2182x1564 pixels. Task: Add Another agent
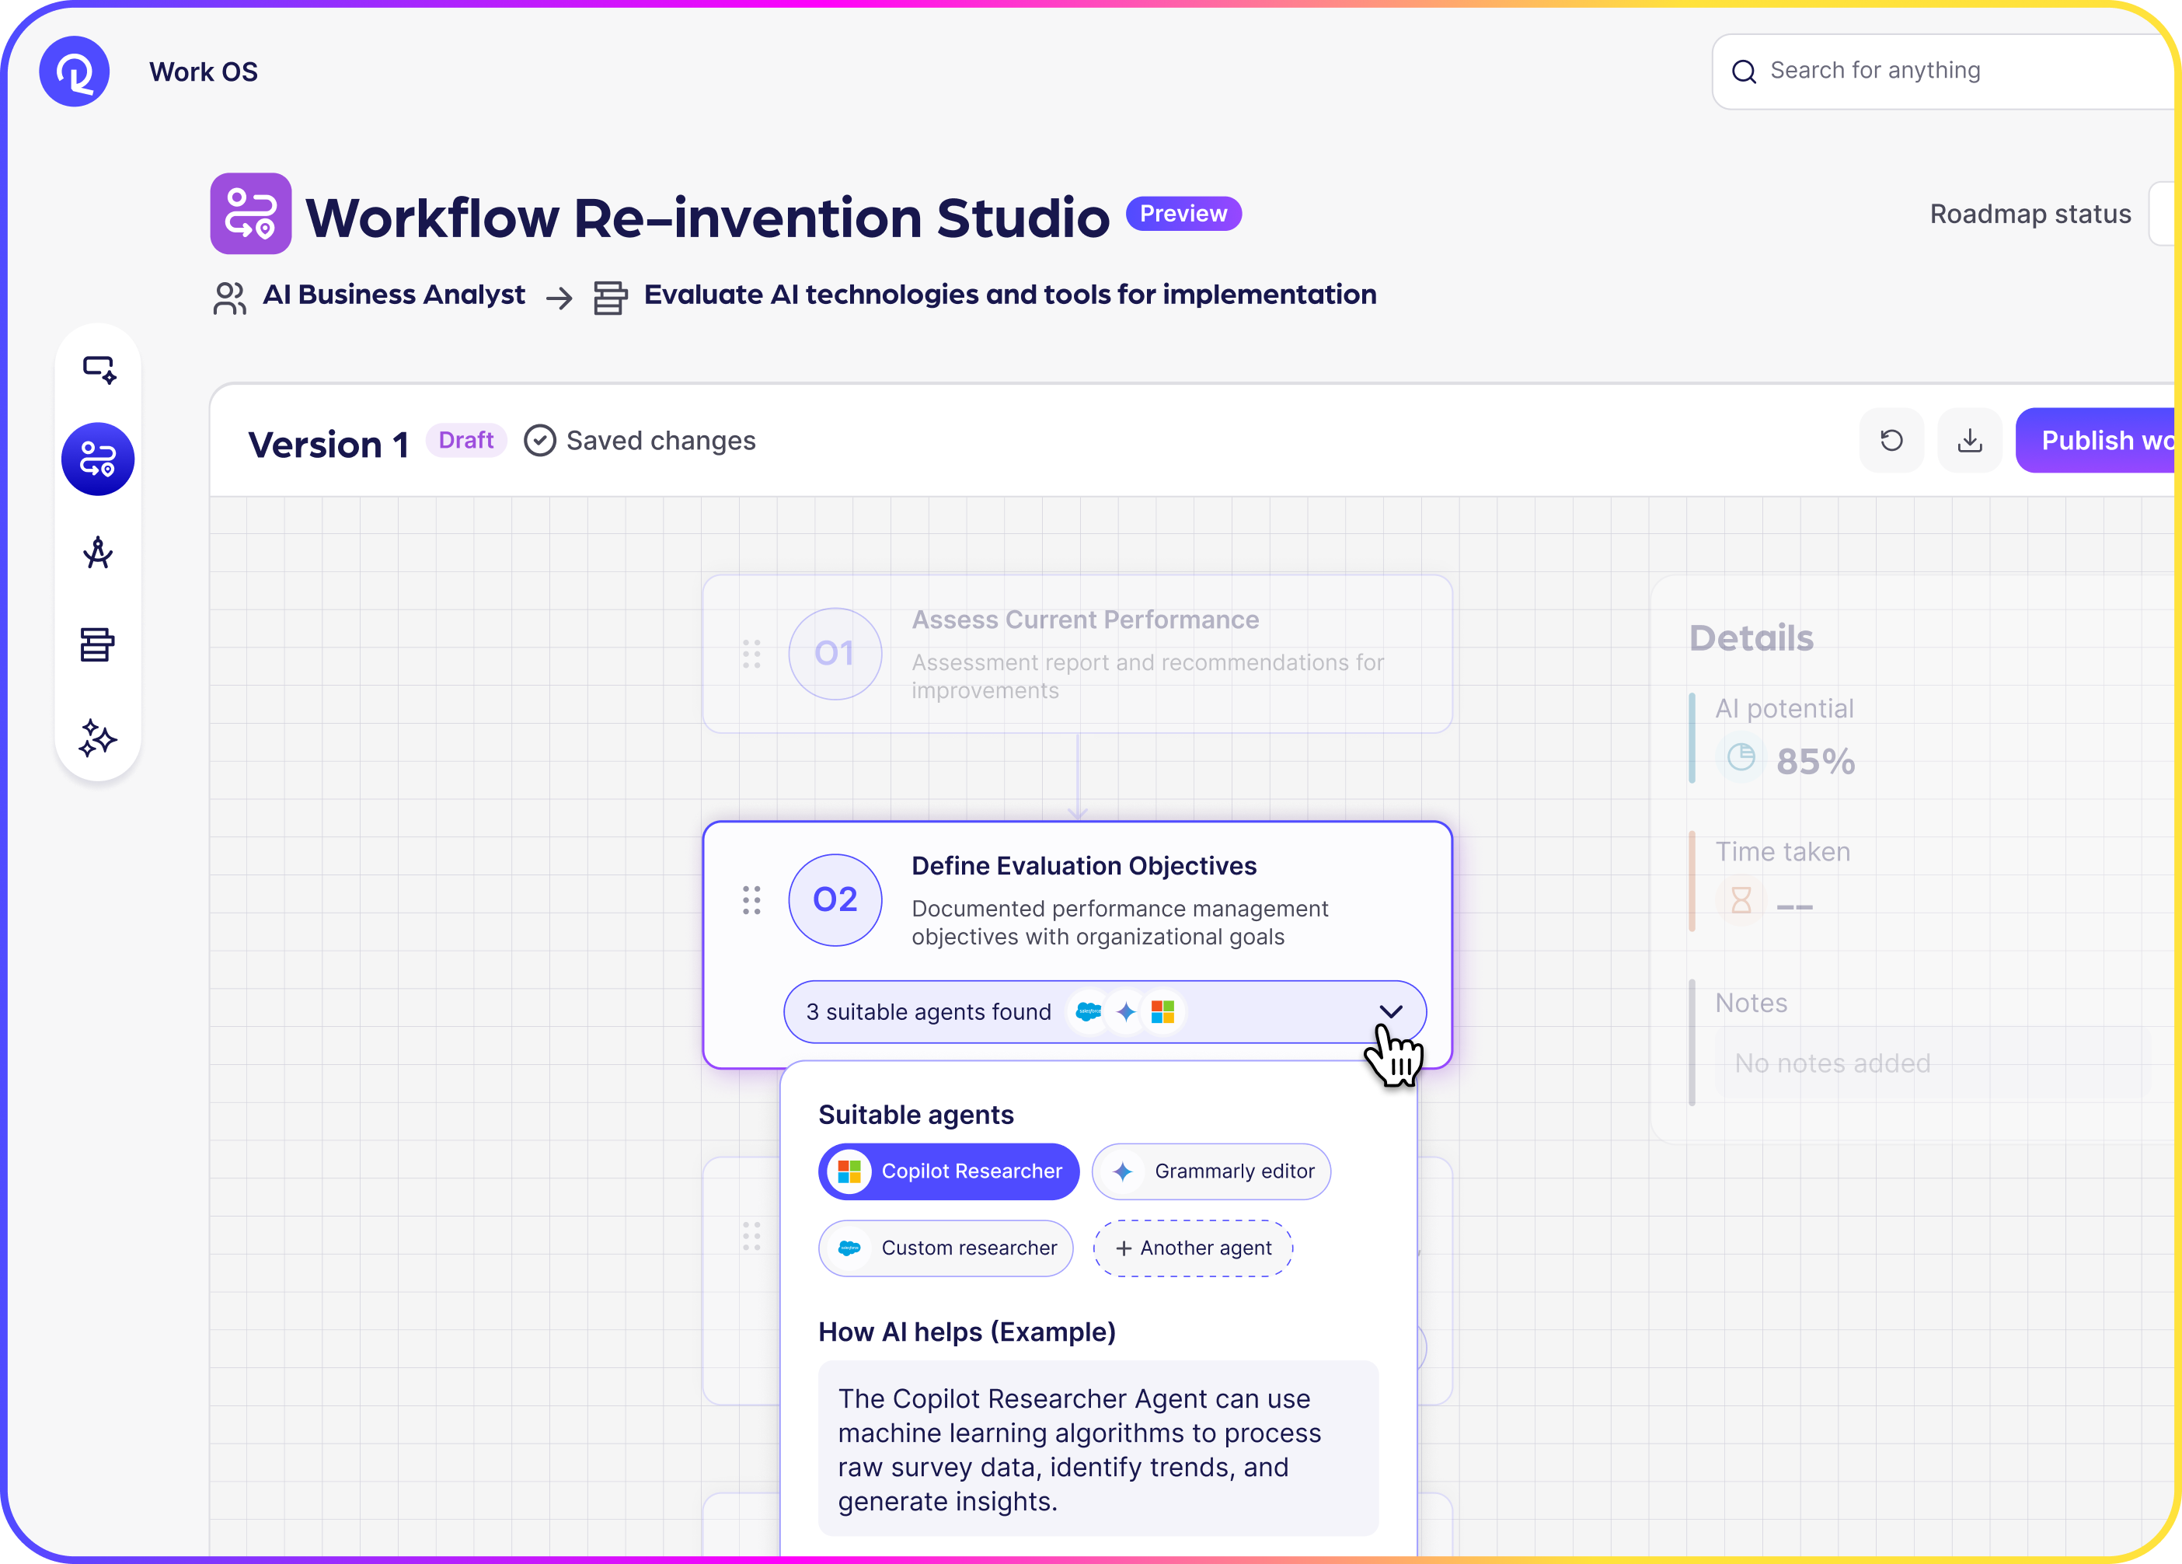[1193, 1248]
